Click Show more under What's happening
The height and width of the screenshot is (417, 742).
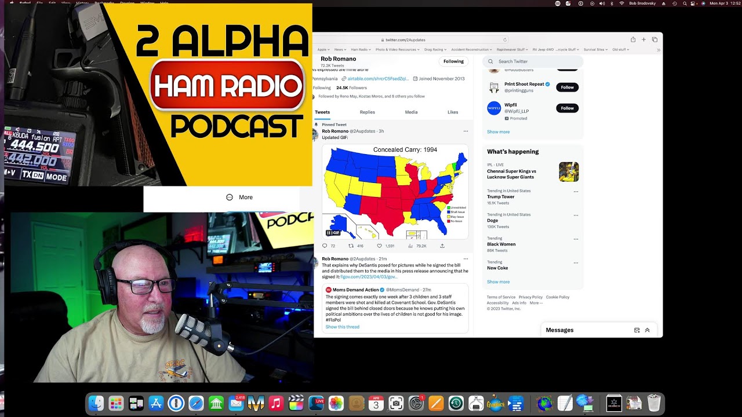click(x=498, y=282)
